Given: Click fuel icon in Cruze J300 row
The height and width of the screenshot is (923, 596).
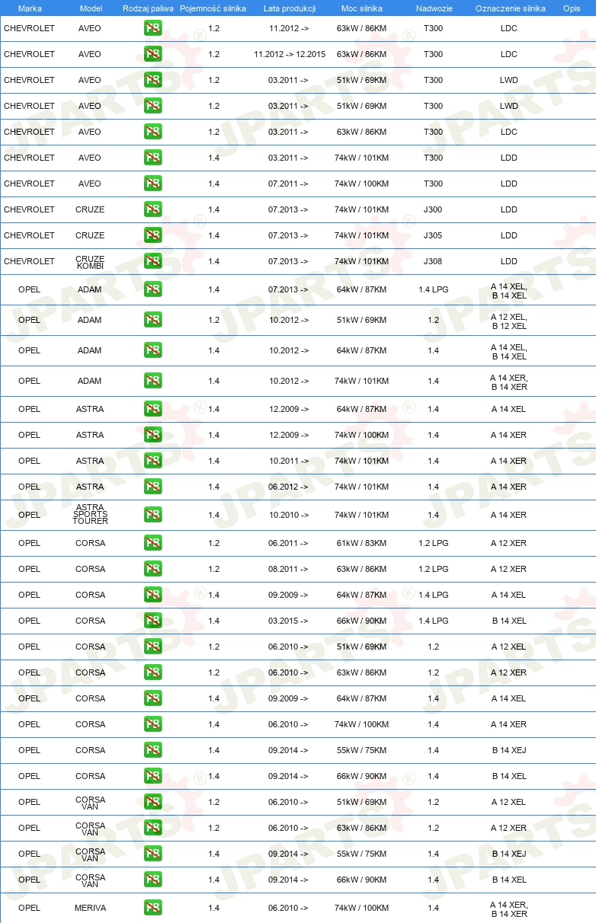Looking at the screenshot, I should [x=152, y=209].
